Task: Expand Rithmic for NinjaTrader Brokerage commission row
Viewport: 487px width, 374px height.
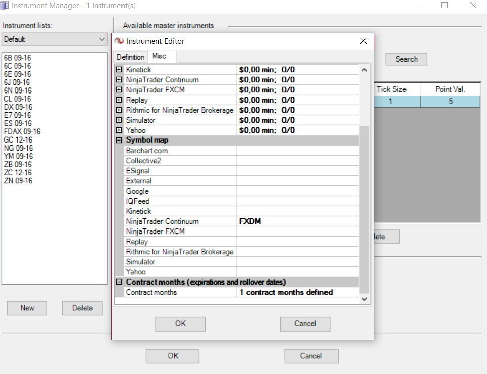Action: click(x=119, y=110)
